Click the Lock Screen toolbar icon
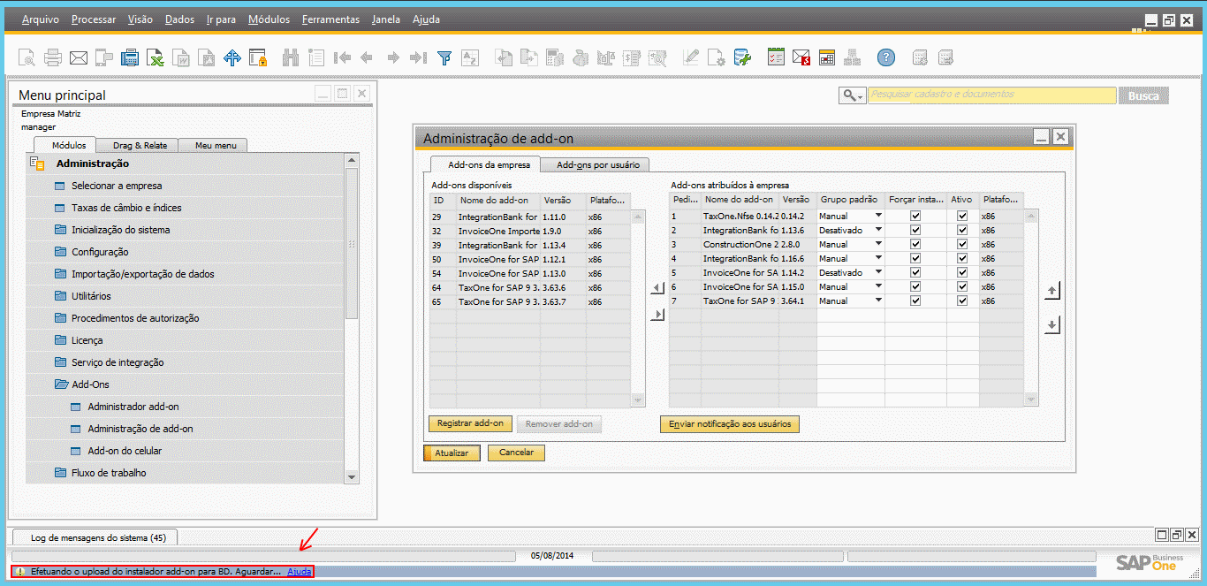 (x=258, y=58)
